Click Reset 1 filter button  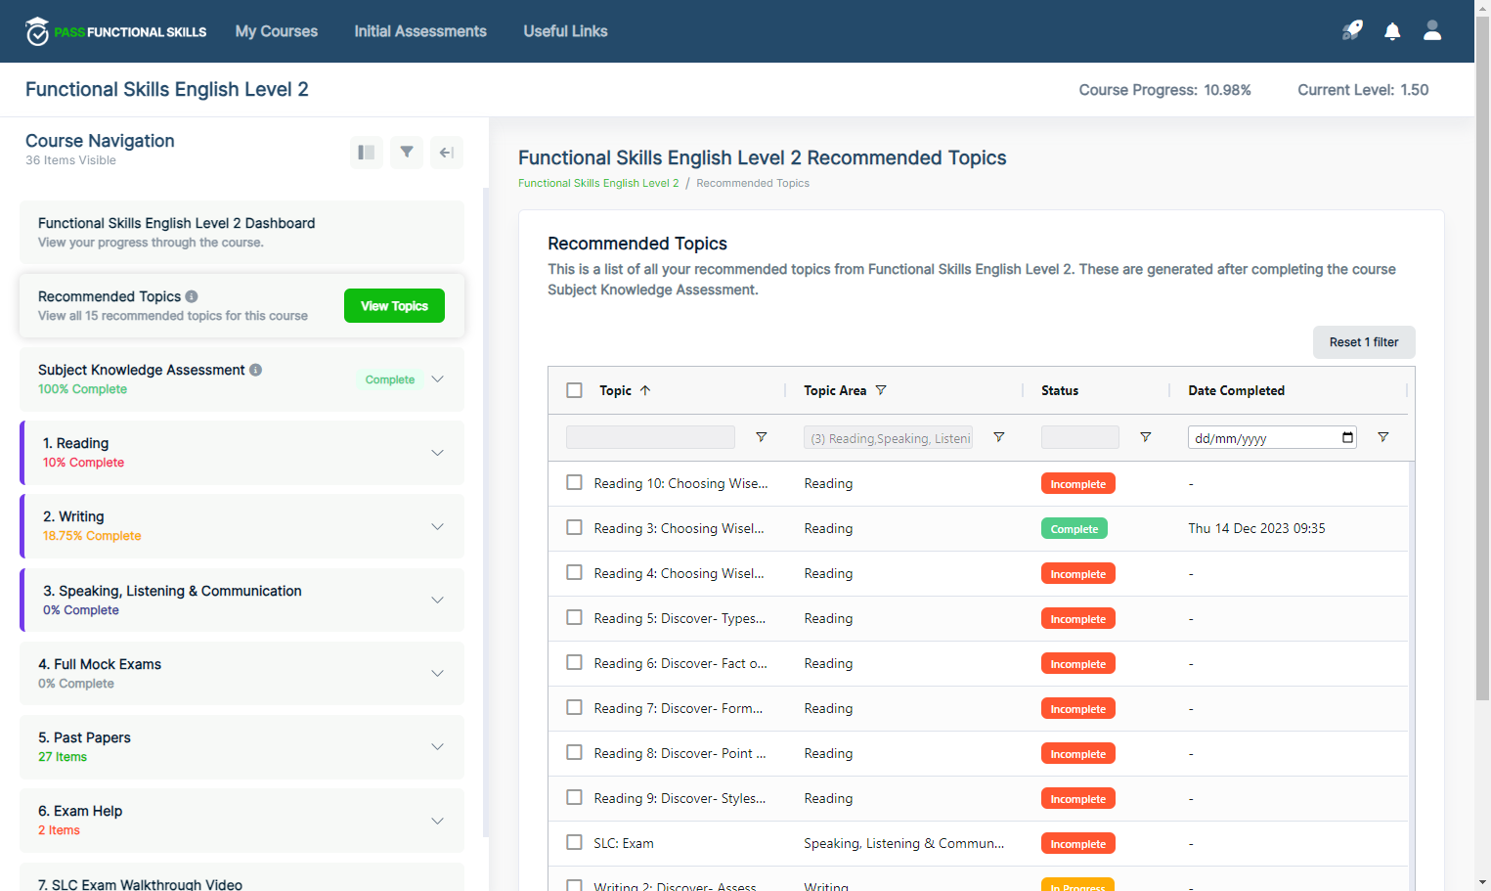tap(1364, 342)
